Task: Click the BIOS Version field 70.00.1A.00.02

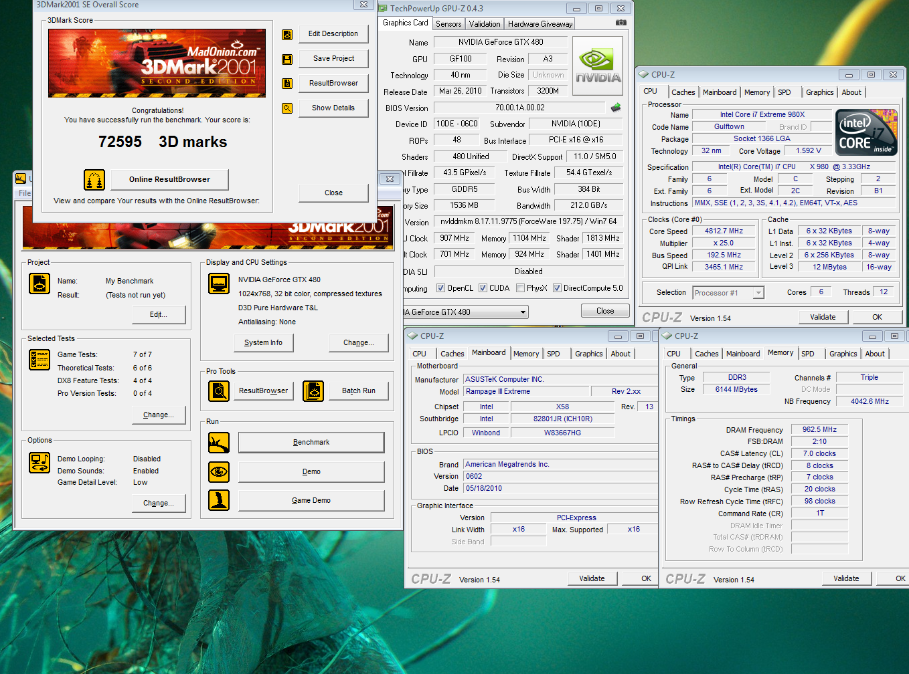Action: point(519,108)
